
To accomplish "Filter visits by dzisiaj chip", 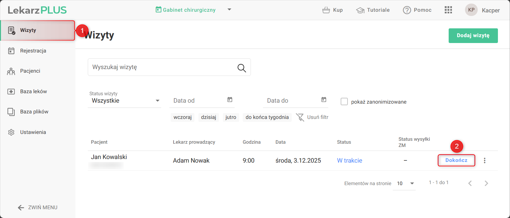I will point(209,117).
